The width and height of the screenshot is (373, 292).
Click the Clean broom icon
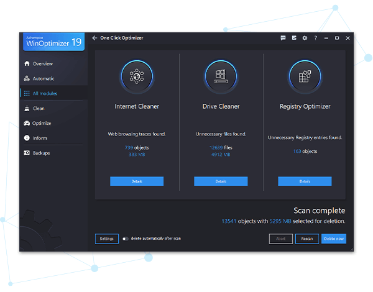tap(27, 109)
